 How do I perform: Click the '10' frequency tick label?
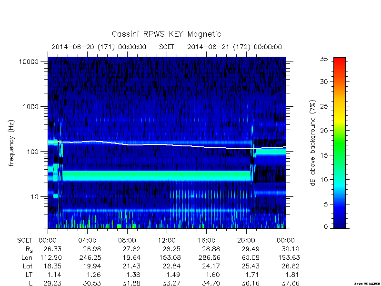[x=35, y=197]
